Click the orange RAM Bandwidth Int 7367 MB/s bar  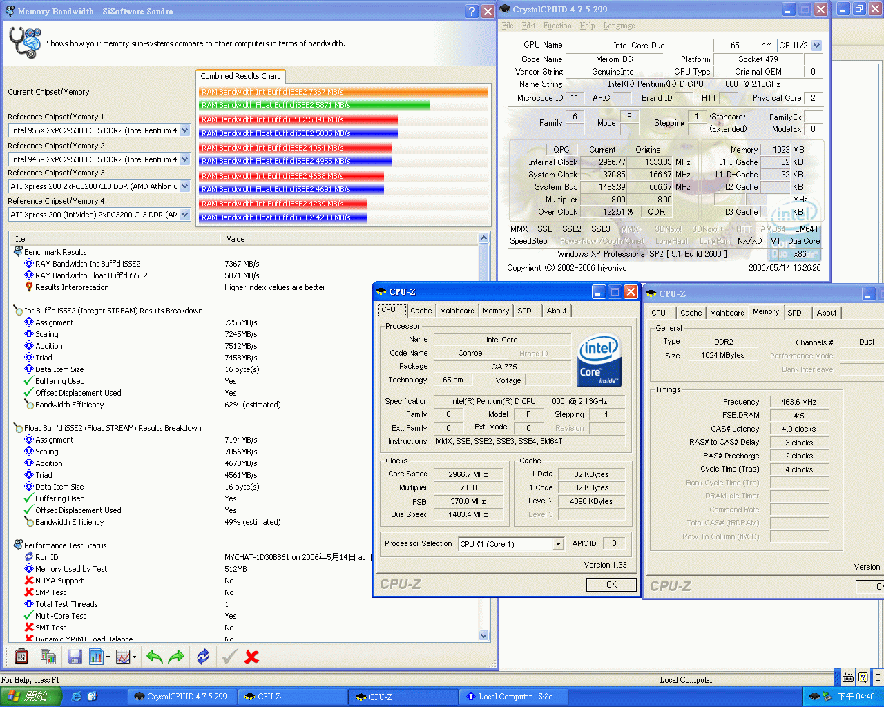coord(343,92)
